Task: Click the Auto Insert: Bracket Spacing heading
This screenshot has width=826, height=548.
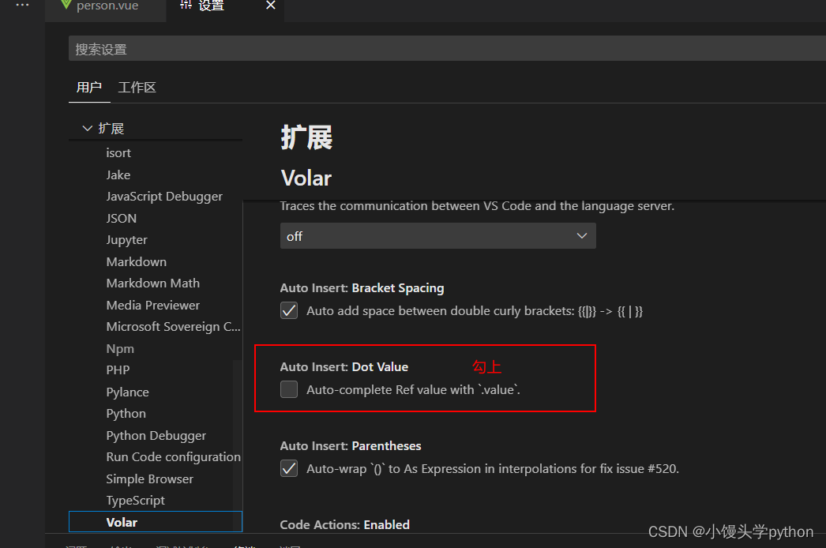Action: pos(362,288)
